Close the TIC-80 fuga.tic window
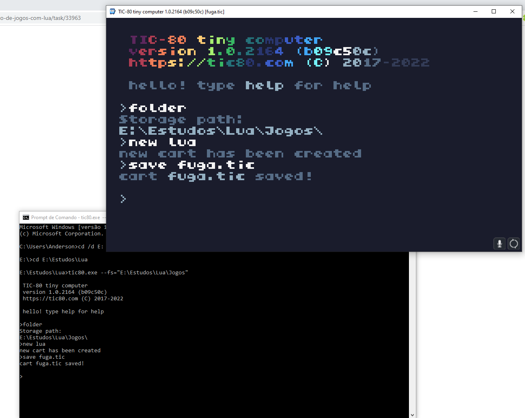 [x=512, y=11]
